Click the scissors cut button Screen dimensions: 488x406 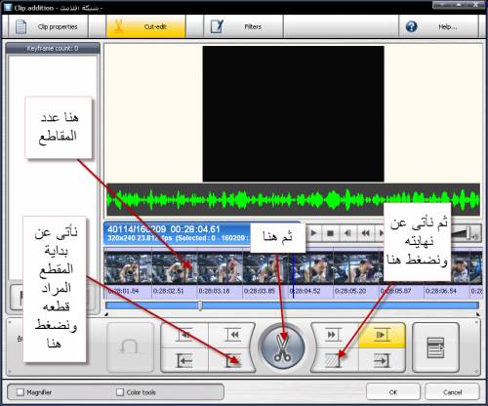coord(282,347)
